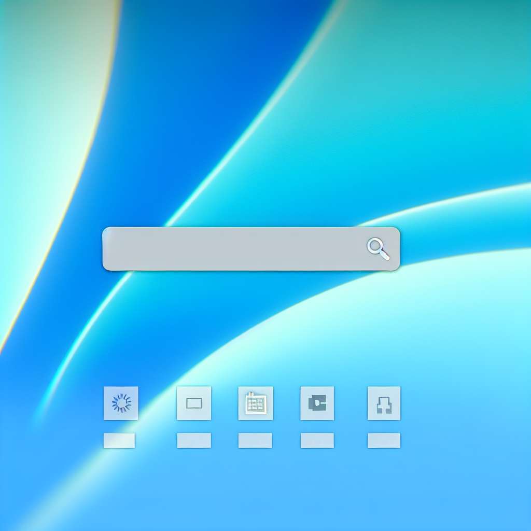This screenshot has width=531, height=531.
Task: Place the cursor in the search field
Action: coord(233,249)
